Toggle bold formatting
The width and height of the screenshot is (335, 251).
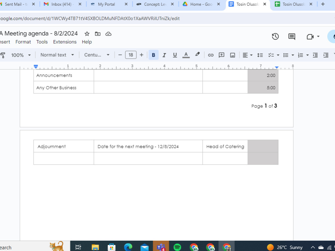point(153,55)
